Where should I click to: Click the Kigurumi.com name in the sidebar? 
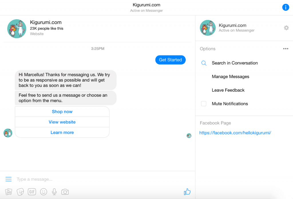(232, 25)
